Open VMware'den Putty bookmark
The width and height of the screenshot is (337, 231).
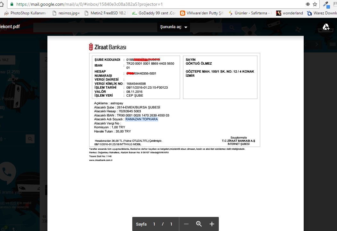202,13
